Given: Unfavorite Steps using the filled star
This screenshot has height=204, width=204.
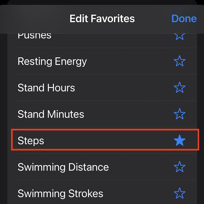Looking at the screenshot, I should point(179,141).
